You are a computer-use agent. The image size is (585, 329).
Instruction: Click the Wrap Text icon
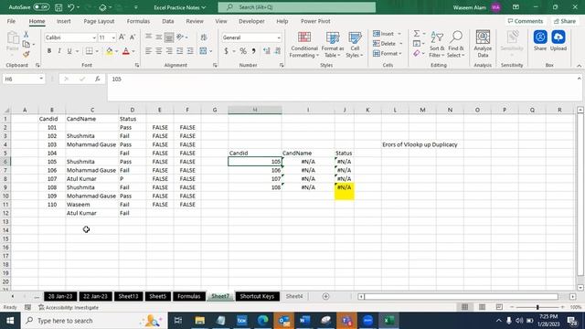click(x=204, y=37)
